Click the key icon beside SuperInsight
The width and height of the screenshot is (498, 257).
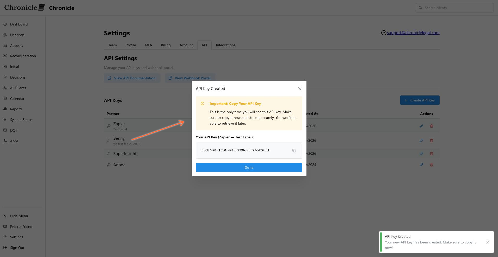click(109, 153)
